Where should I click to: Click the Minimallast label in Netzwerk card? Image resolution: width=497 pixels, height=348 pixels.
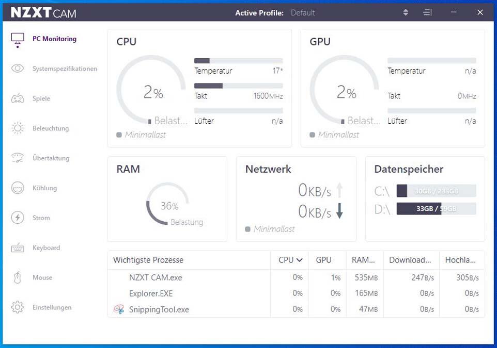tap(274, 229)
